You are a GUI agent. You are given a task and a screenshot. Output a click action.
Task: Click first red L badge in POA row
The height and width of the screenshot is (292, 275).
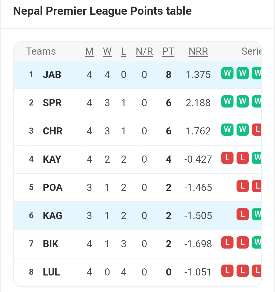[242, 186]
